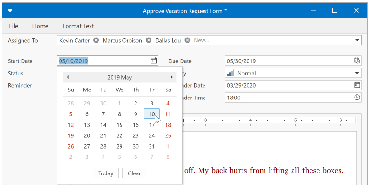The height and width of the screenshot is (188, 370).
Task: Select May 24 in the calendar
Action: 152,135
